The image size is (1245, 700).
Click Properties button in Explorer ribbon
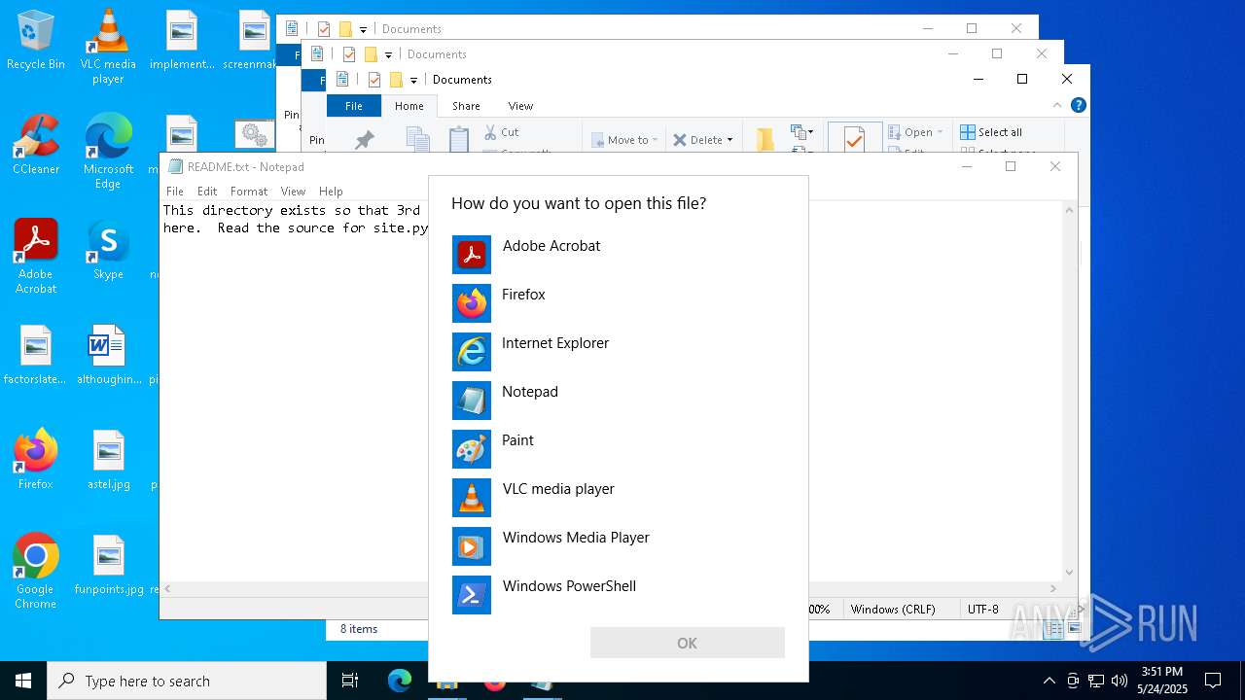854,138
